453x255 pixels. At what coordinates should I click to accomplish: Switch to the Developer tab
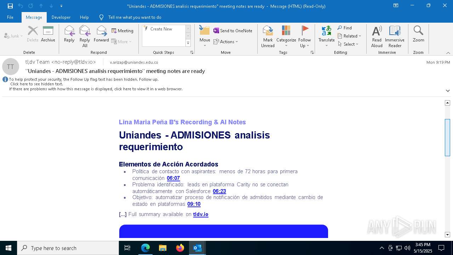coord(61,17)
